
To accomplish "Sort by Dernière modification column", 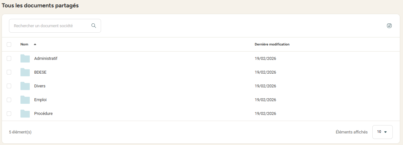I will (272, 44).
